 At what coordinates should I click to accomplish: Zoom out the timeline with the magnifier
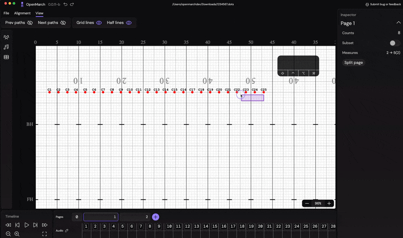8,234
